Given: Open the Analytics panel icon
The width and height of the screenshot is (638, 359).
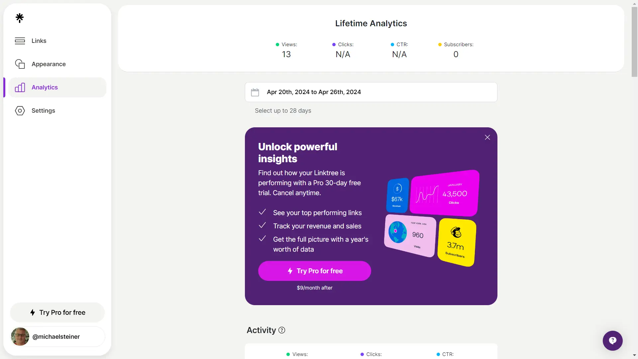Looking at the screenshot, I should point(20,87).
